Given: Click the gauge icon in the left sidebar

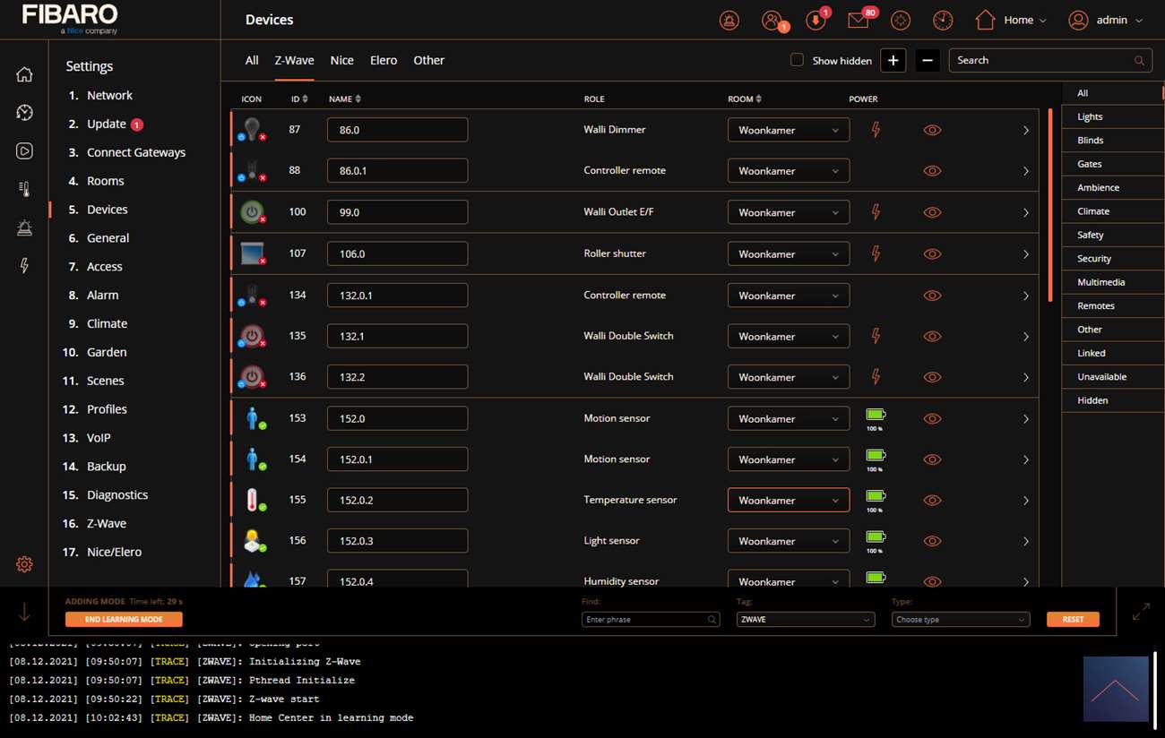Looking at the screenshot, I should coord(24,112).
